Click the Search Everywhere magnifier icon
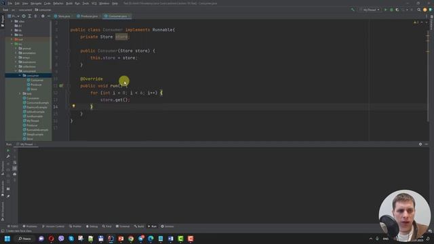 tap(419, 9)
